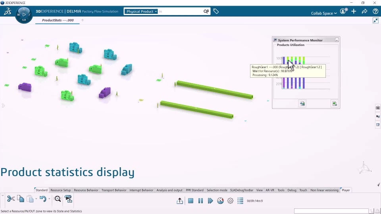Screen dimensions: 381x214
Task: Click the expand view icon at top right
Action: [375, 20]
